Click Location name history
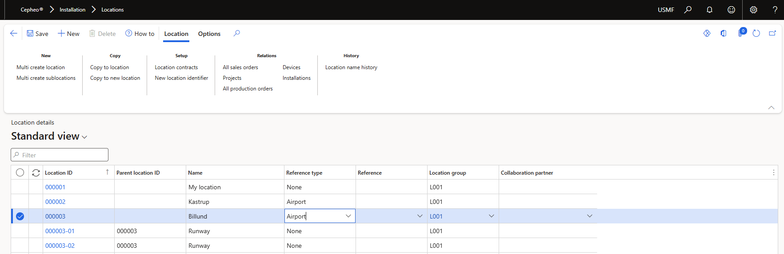This screenshot has height=254, width=784. [x=351, y=67]
